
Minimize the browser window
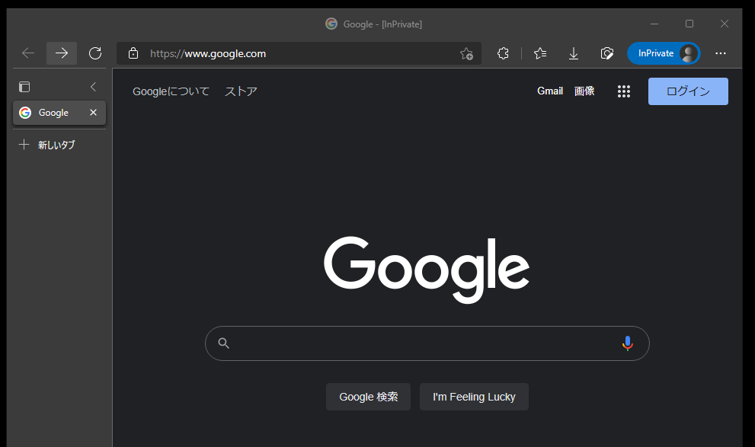tap(654, 24)
